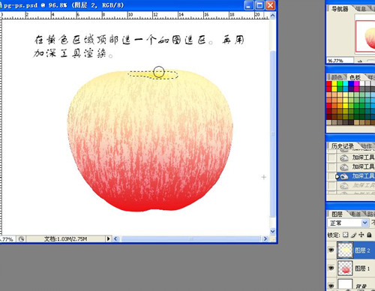Pick the pure blue swatch

(352, 84)
